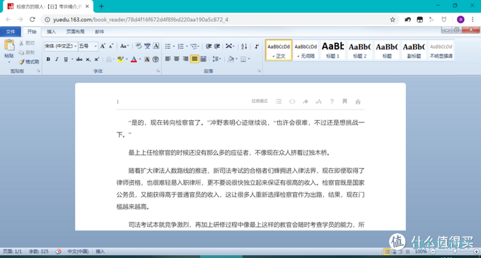Screen dimensions: 481x258
Task: Apply the 无间隔 (No Spacing) style
Action: coord(306,50)
